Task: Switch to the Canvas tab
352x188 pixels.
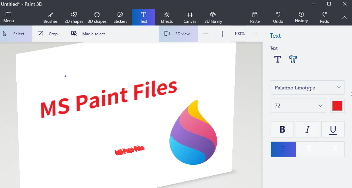Action: coord(190,17)
